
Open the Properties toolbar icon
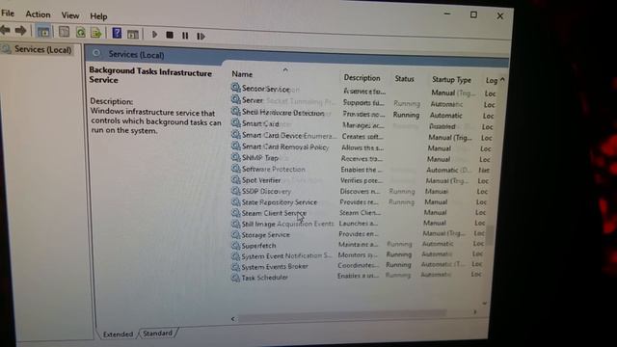click(65, 32)
